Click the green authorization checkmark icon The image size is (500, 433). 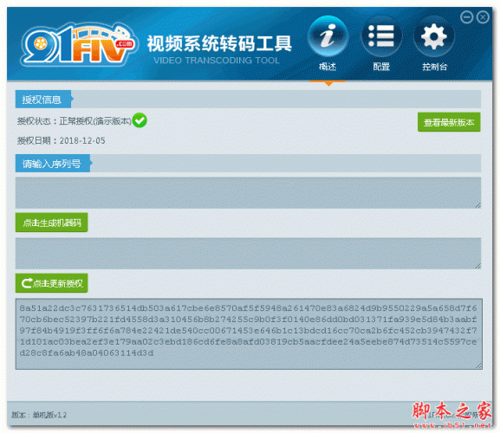140,120
